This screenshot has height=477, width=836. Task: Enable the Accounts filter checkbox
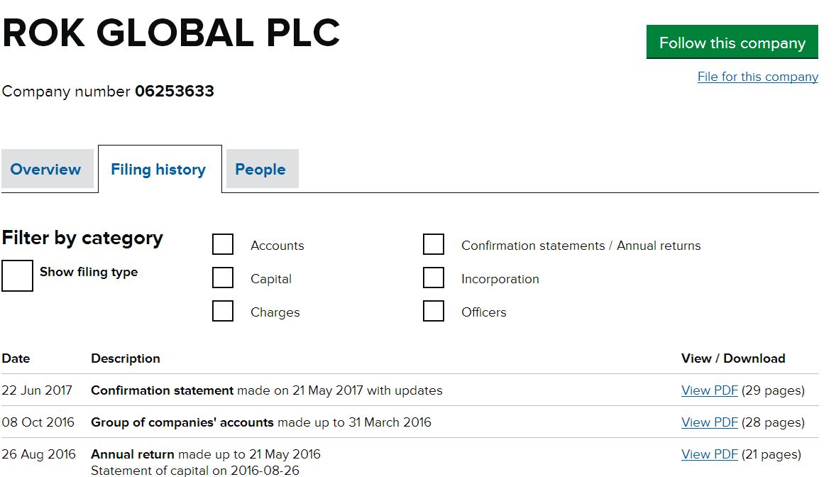click(x=223, y=244)
